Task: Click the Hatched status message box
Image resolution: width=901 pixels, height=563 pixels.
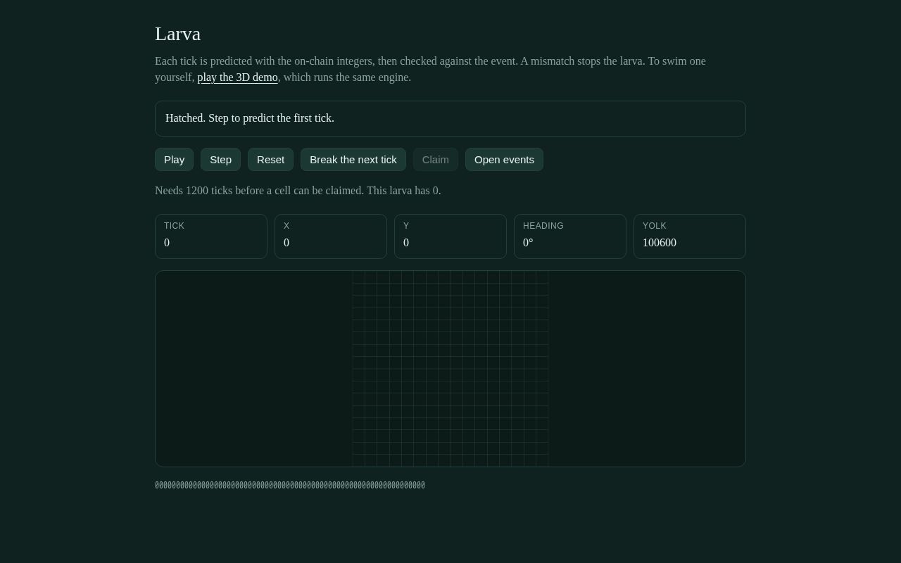Action: pos(450,118)
